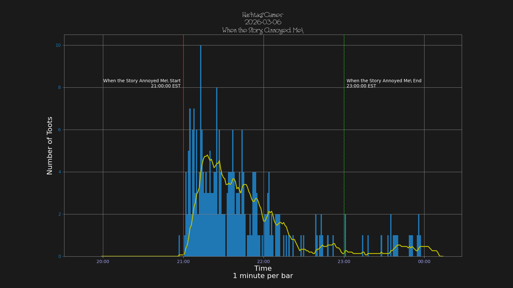Click the 20:00 x-axis tick label
The height and width of the screenshot is (288, 513).
coord(103,261)
